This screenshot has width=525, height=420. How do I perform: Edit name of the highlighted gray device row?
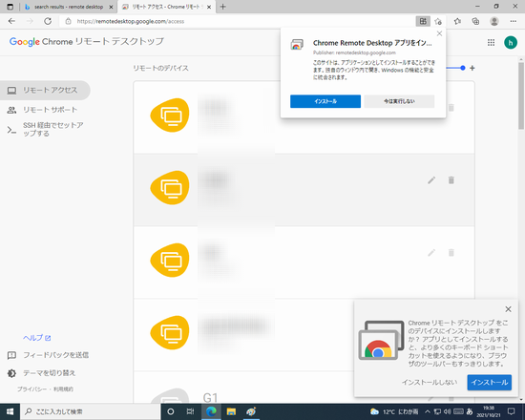click(x=431, y=180)
